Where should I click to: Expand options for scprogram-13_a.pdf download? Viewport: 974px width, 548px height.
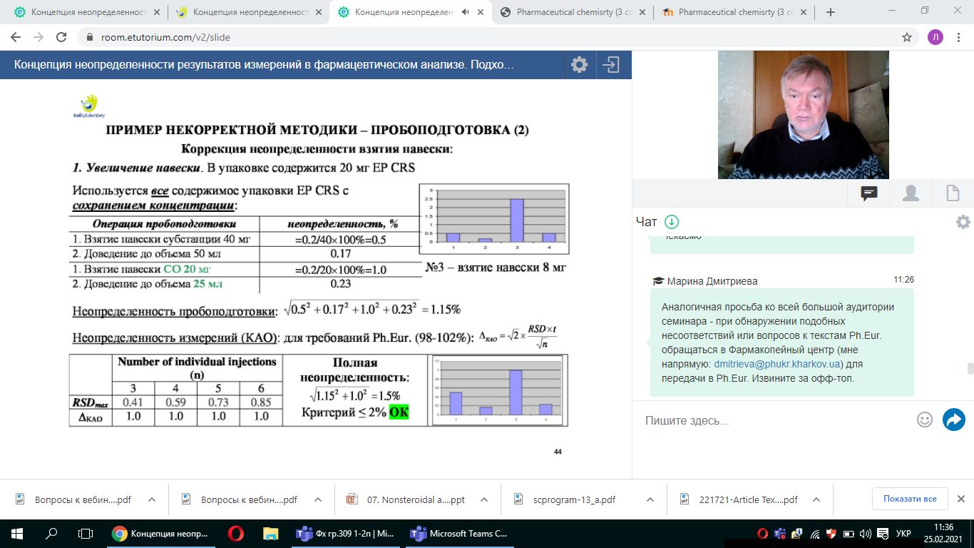tap(649, 500)
